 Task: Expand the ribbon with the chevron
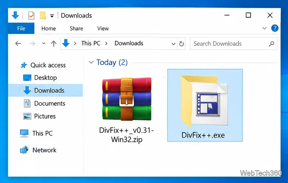click(x=264, y=28)
